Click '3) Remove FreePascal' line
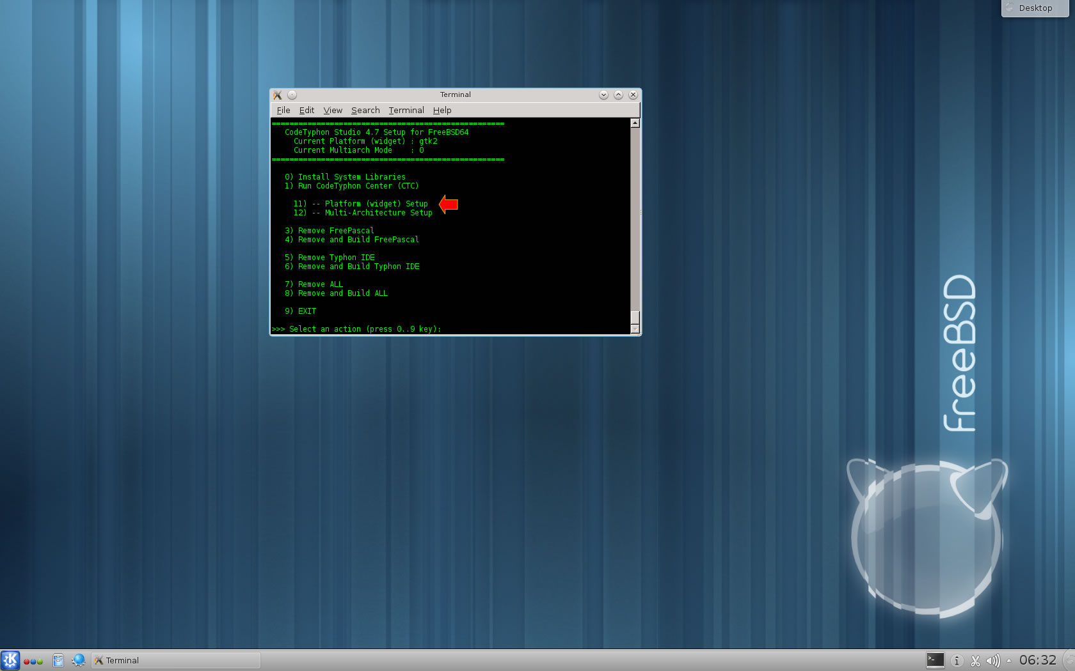This screenshot has height=671, width=1075. coord(329,231)
